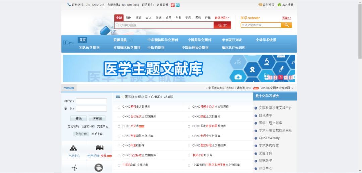
Task: Open the 中国医院知识总库MCI 最新版介绍 news item
Action: 230,88
